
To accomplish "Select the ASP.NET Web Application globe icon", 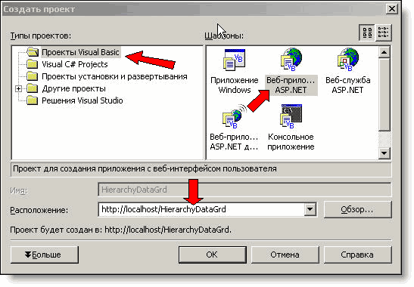I will click(291, 60).
